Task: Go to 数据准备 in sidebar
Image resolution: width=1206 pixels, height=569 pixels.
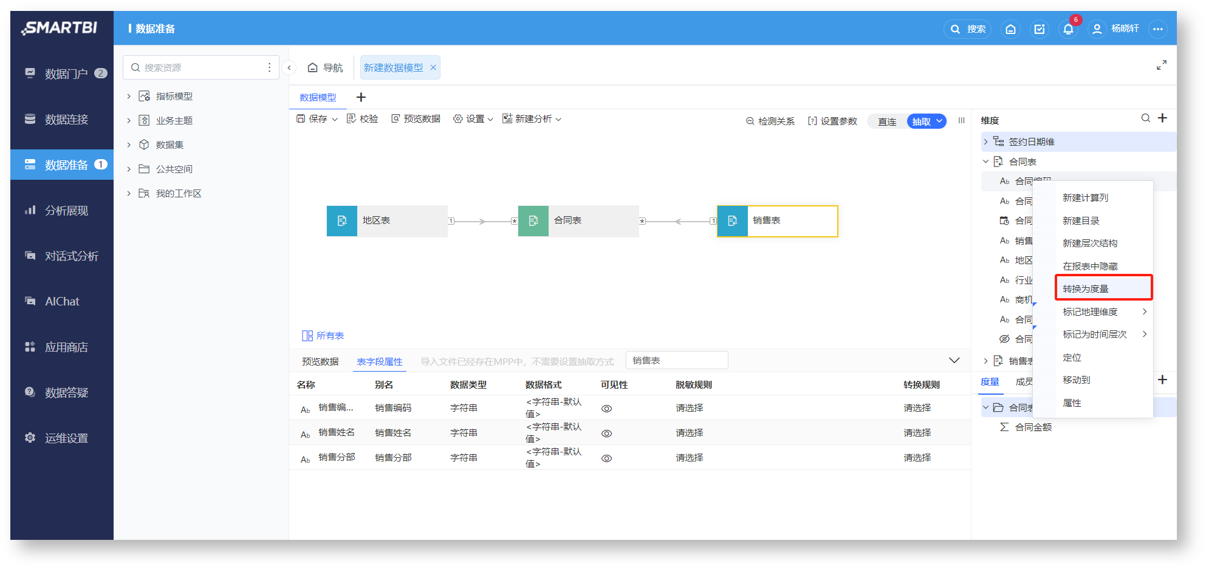Action: 62,165
